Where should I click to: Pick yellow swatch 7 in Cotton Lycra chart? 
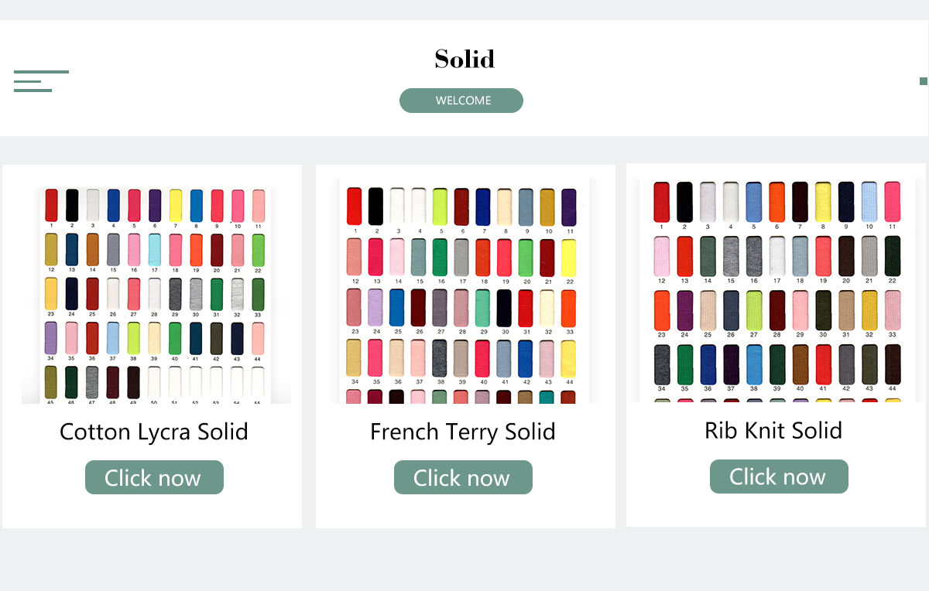176,205
